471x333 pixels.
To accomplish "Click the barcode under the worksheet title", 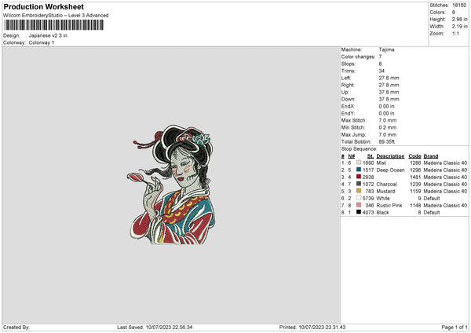I will 53,25.
